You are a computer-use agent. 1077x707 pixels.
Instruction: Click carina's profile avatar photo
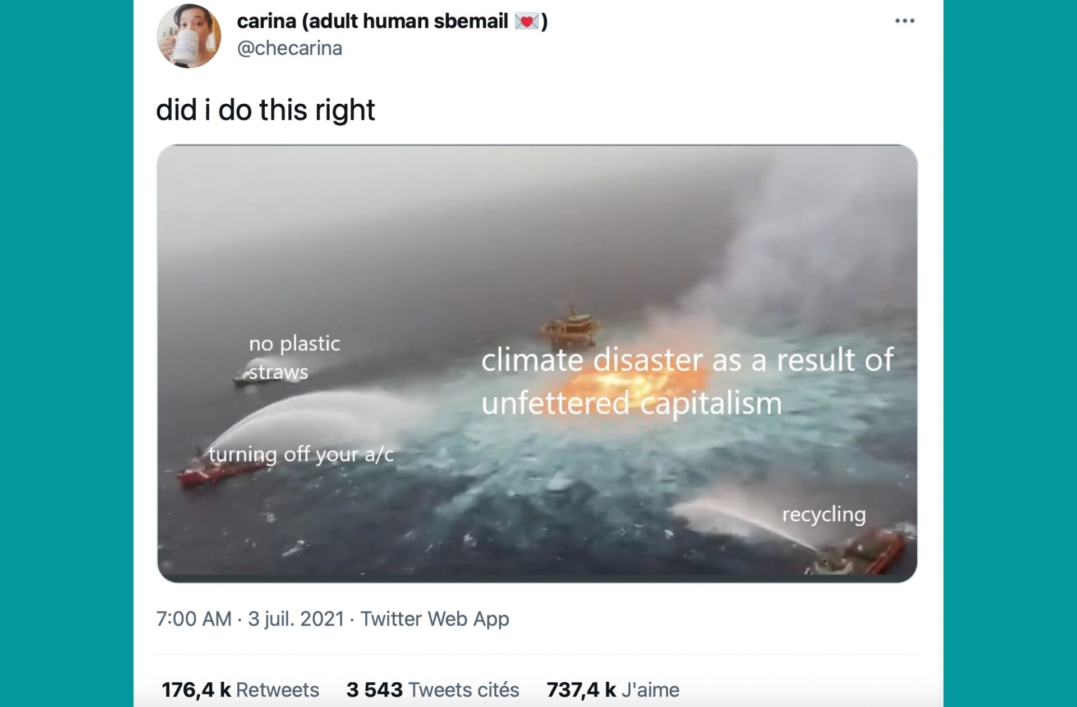pyautogui.click(x=188, y=36)
